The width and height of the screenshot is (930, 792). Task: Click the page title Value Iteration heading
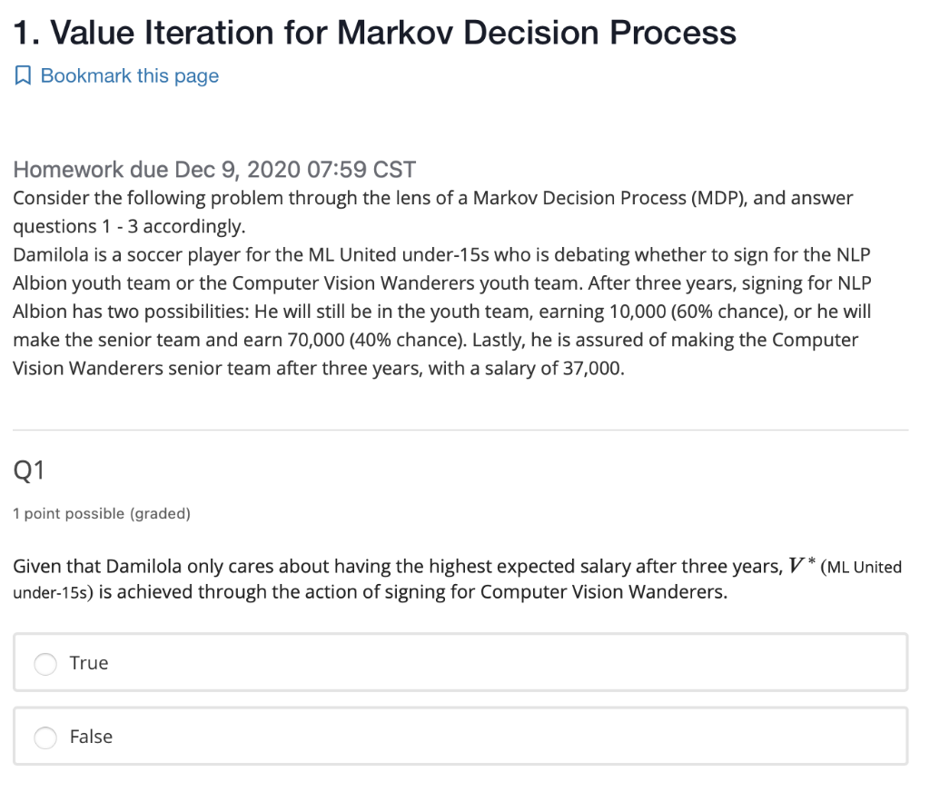coord(373,32)
